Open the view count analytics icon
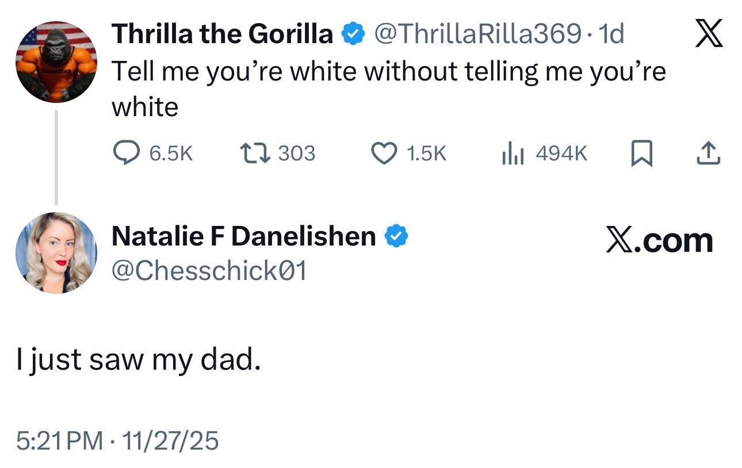 click(x=512, y=153)
